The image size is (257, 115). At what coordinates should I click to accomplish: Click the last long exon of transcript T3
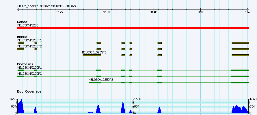click(x=240, y=55)
